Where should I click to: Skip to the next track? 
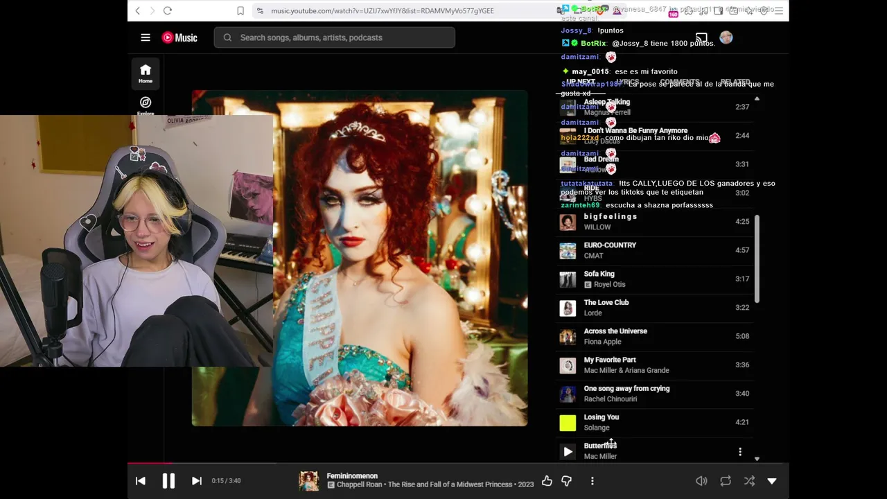[x=197, y=481]
